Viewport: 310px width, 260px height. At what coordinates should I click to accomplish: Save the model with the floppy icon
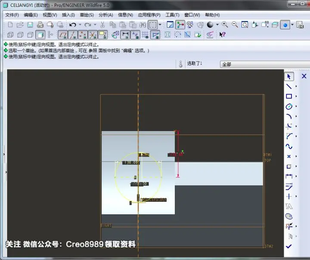tap(30, 25)
